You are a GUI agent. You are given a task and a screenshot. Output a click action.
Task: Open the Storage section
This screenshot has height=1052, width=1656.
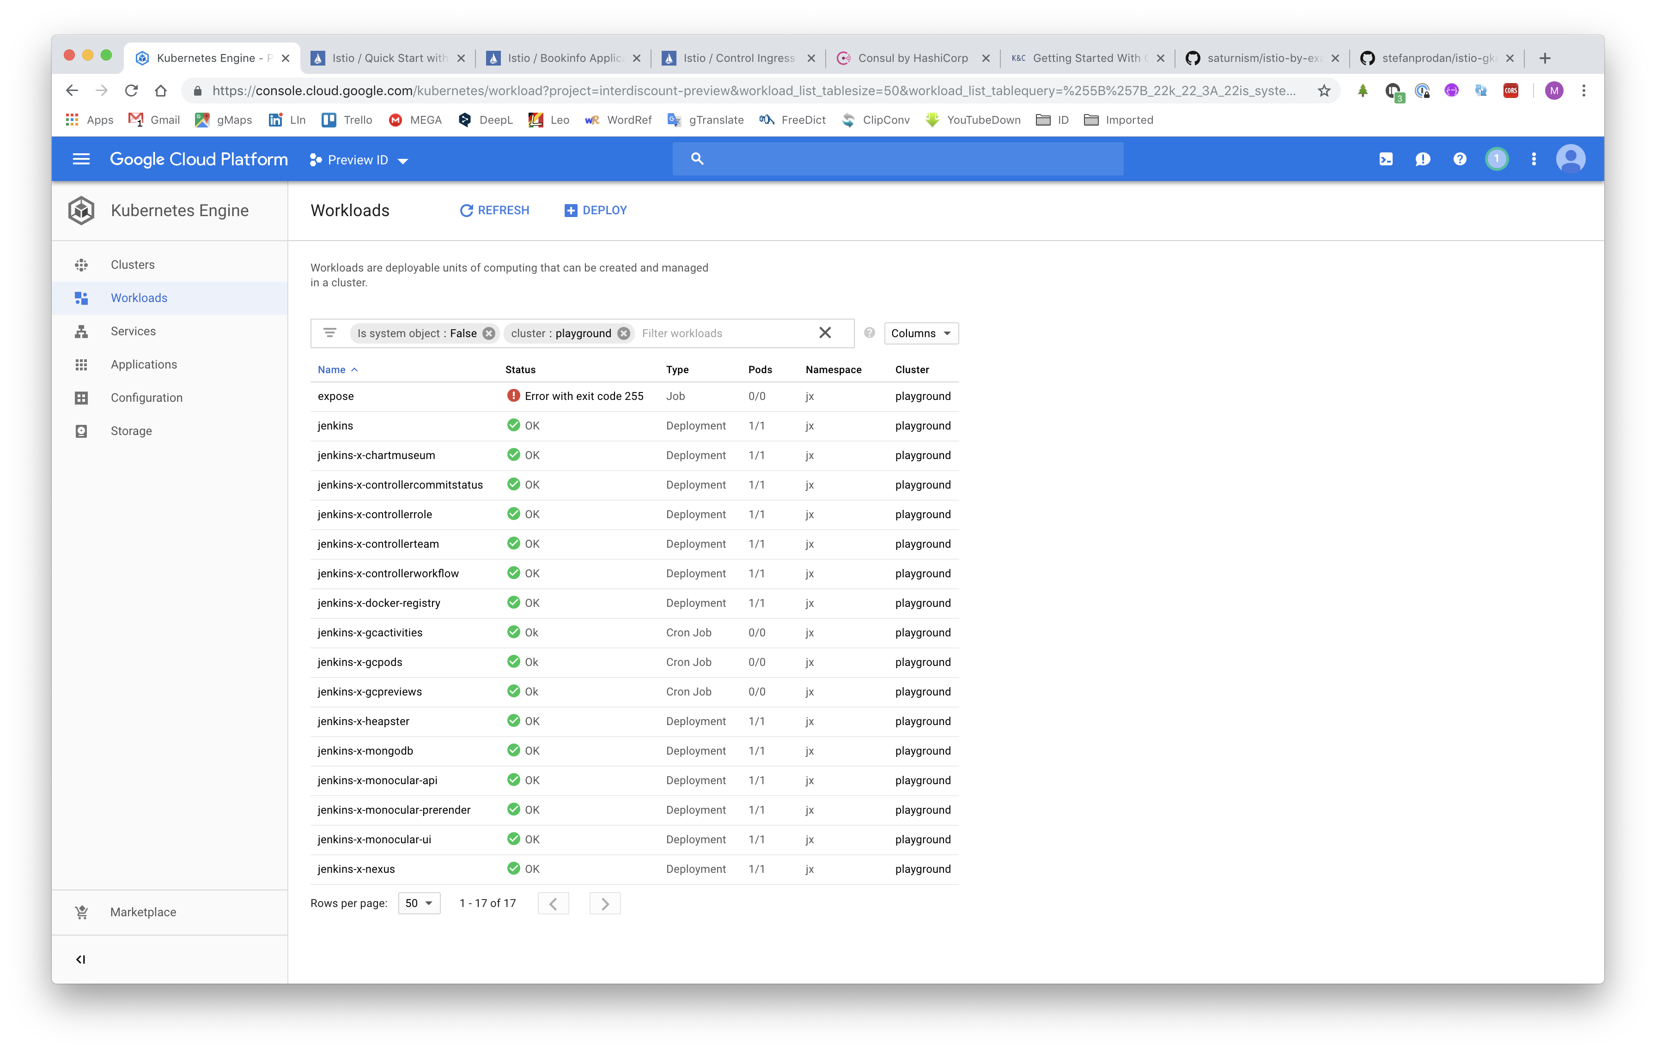[x=131, y=431]
